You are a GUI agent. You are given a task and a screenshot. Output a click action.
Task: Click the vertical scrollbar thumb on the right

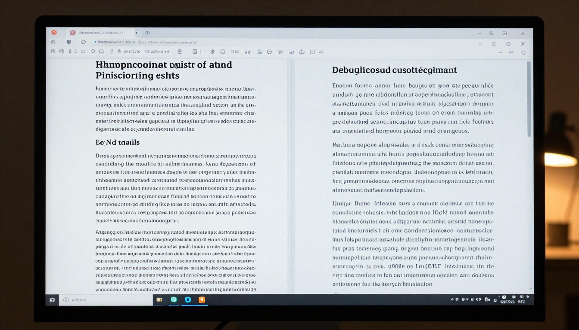click(x=529, y=99)
